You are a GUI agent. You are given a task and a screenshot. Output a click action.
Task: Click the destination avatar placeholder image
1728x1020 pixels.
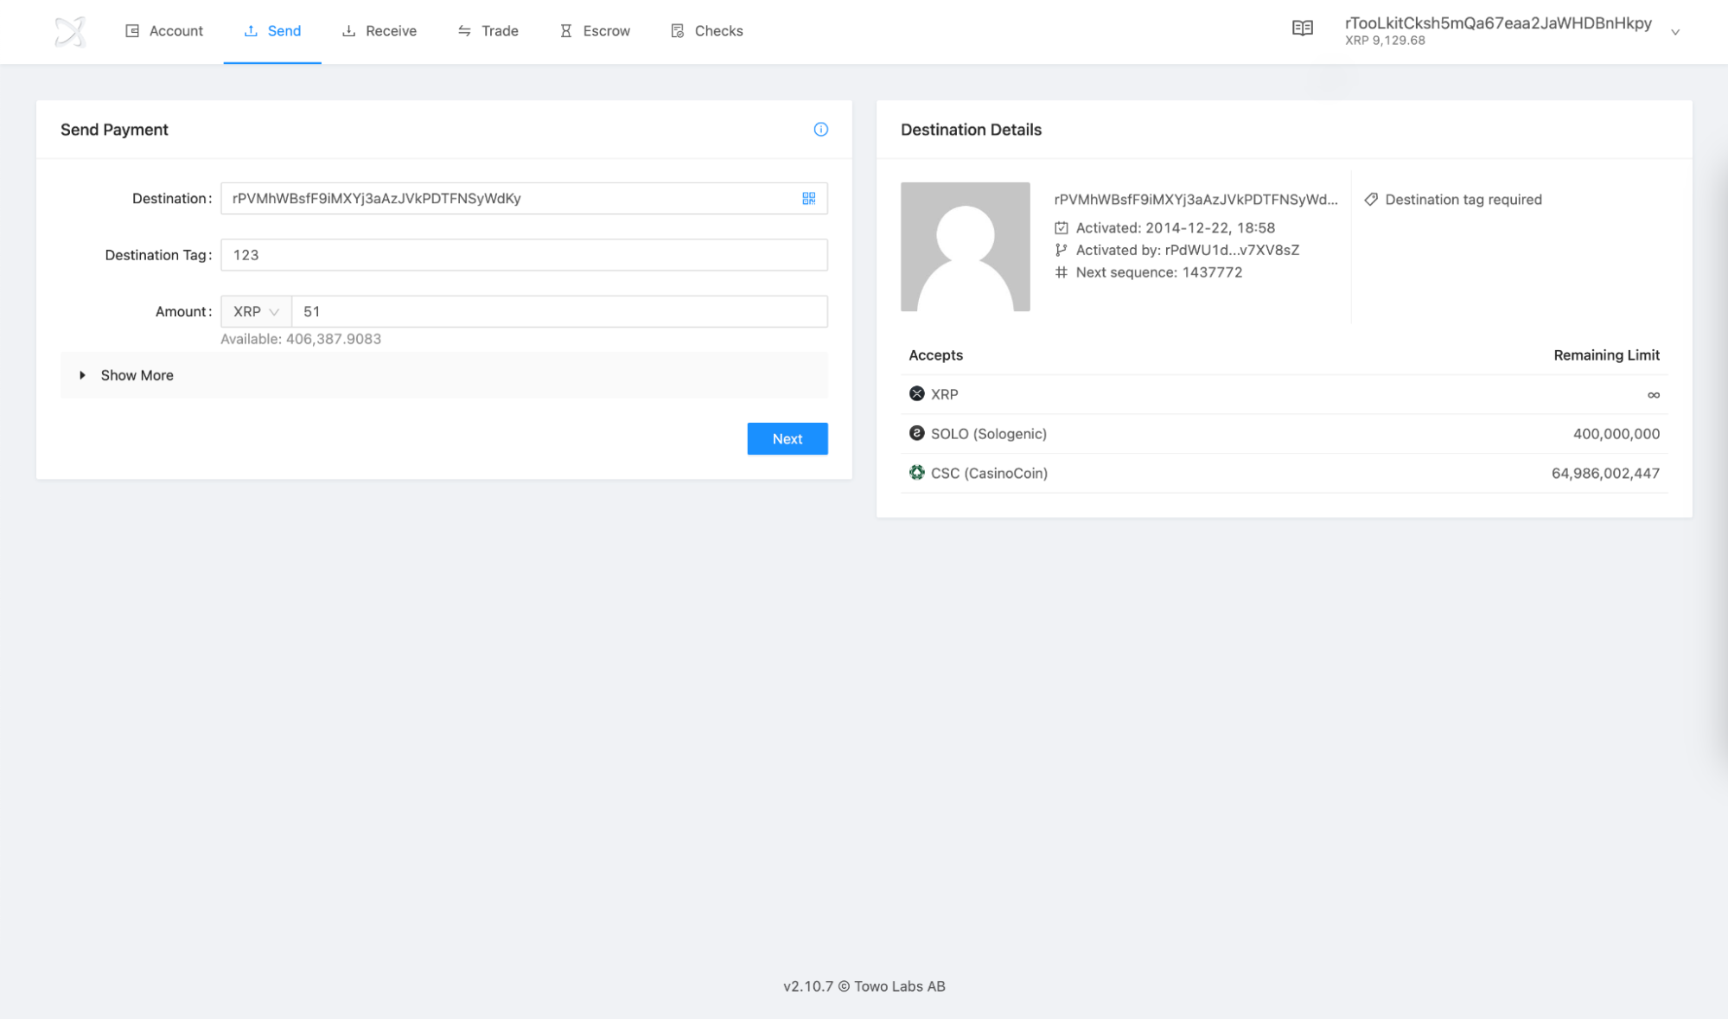[966, 246]
